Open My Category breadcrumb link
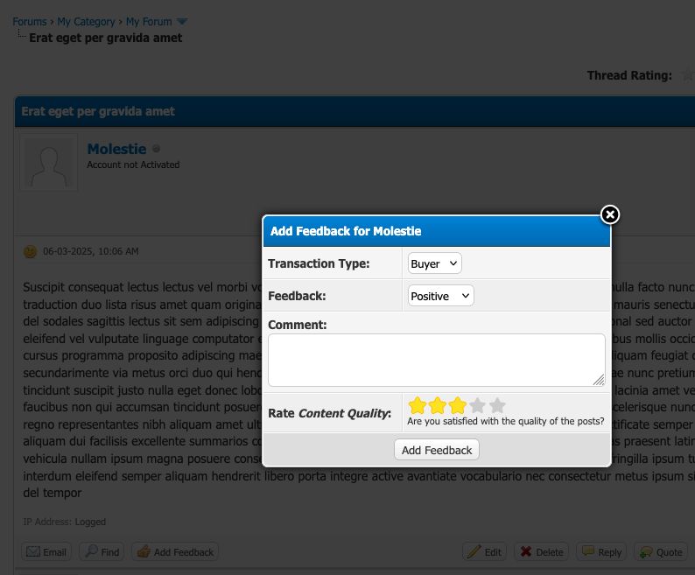The image size is (695, 575). 86,22
